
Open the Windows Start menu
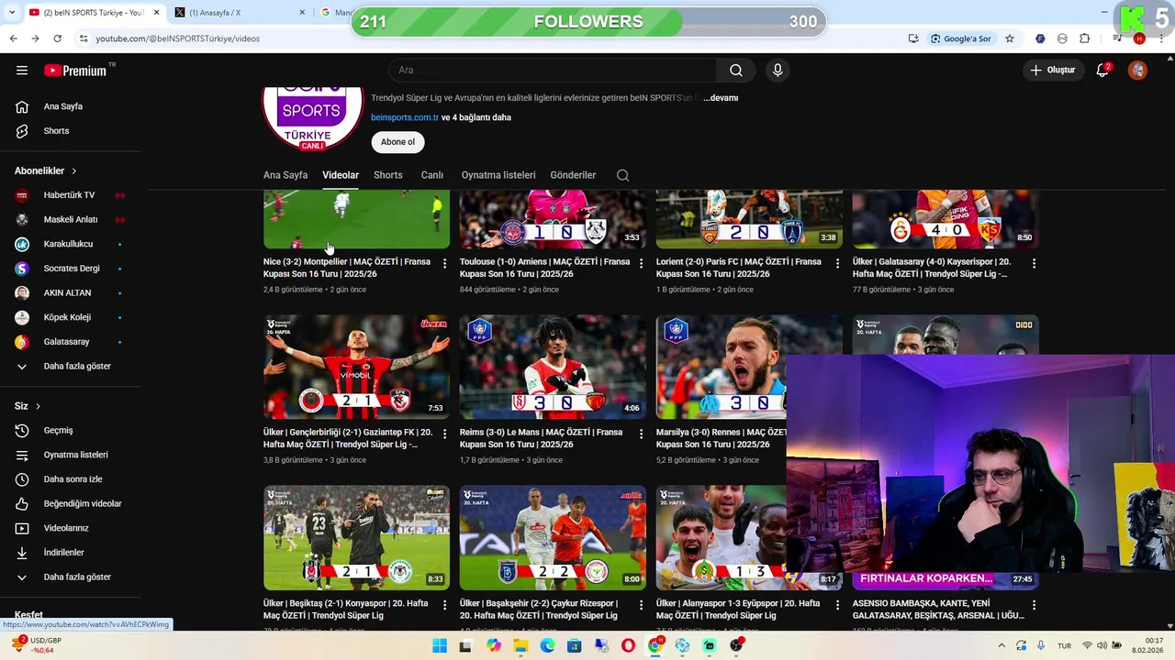tap(440, 646)
